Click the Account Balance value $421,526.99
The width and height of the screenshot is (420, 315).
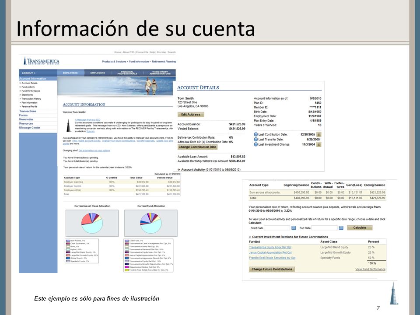tap(237, 124)
